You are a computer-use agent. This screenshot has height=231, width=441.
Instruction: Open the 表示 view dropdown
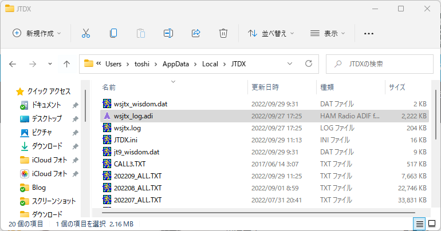click(328, 33)
